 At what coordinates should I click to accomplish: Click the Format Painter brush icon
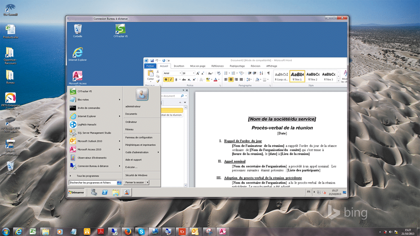click(x=158, y=81)
